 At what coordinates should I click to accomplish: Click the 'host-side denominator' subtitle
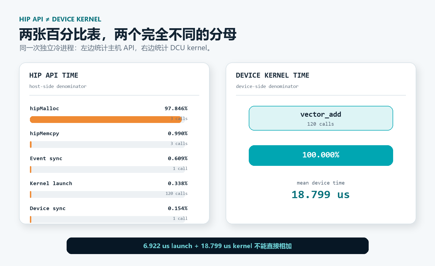tap(58, 86)
